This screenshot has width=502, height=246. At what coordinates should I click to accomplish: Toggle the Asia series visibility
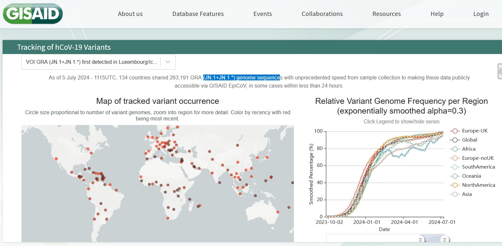pyautogui.click(x=467, y=194)
